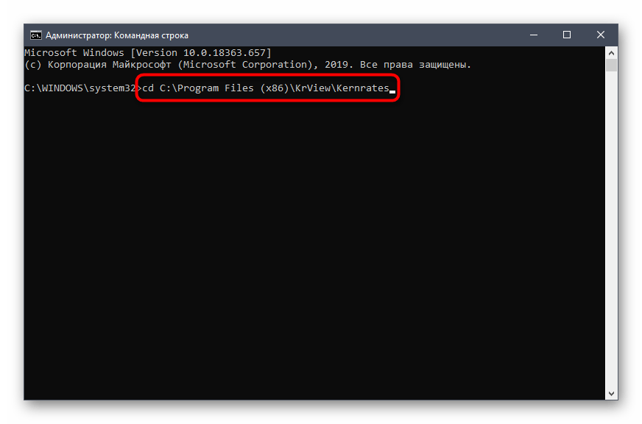The width and height of the screenshot is (642, 424).
Task: Click the C:\WINDOWS\system32 prompt text
Action: 81,88
